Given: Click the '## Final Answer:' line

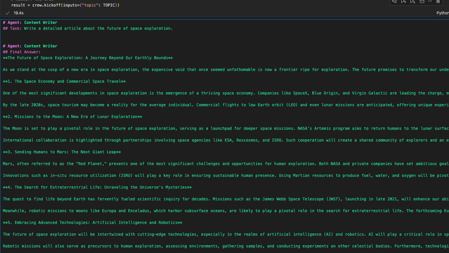Looking at the screenshot, I should pyautogui.click(x=22, y=52).
